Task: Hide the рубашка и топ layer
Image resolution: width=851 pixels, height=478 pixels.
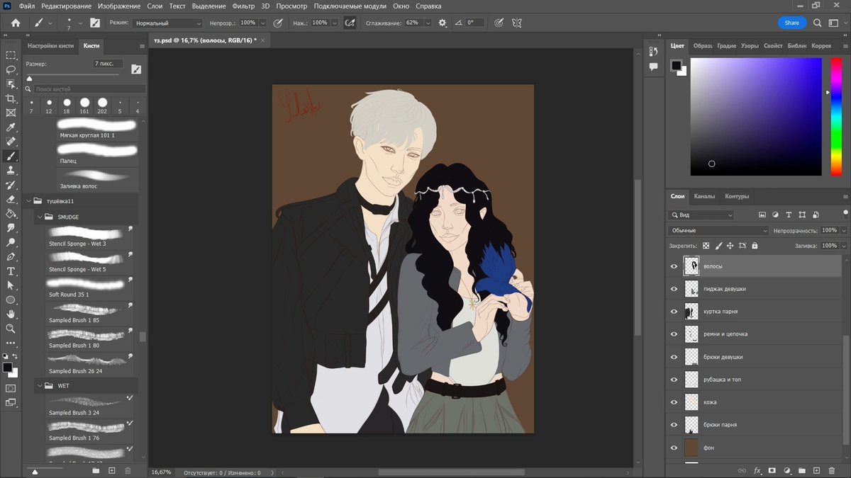Action: [674, 380]
